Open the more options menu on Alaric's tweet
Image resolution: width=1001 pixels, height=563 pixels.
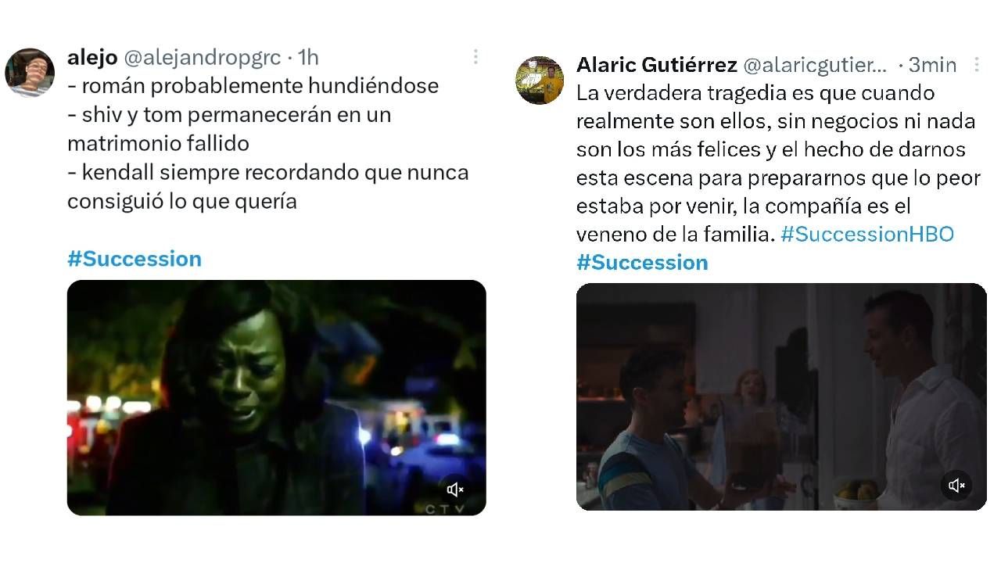[x=977, y=64]
